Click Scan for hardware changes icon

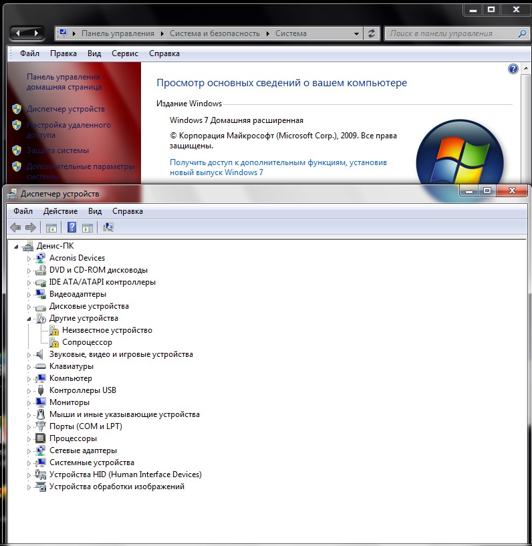pyautogui.click(x=108, y=227)
